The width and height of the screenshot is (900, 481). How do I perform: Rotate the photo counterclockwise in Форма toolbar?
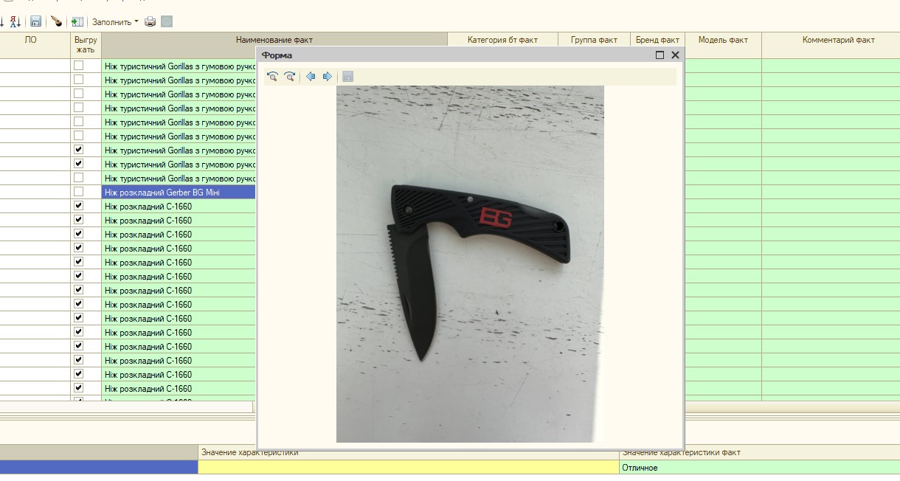tap(272, 77)
